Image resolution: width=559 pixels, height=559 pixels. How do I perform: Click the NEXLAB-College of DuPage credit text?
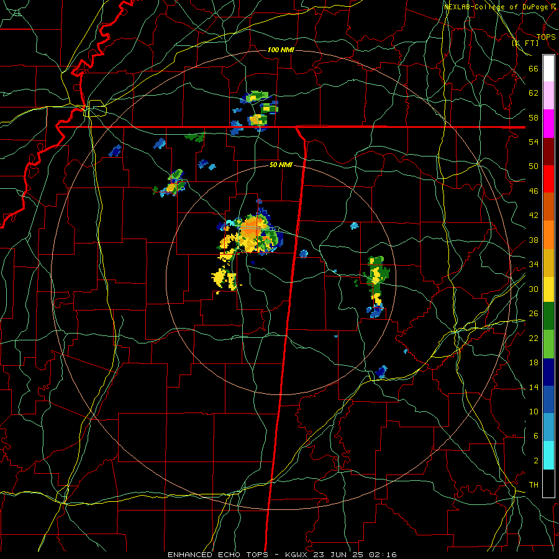499,7
